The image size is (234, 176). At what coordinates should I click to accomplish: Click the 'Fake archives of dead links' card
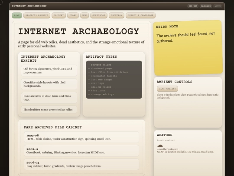pyautogui.click(x=49, y=98)
